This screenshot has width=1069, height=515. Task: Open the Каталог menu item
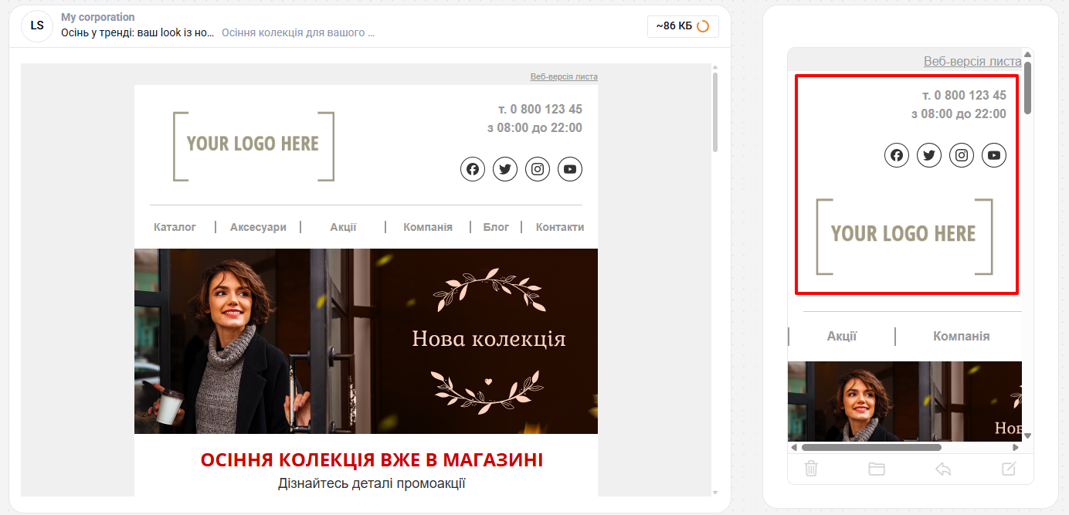click(175, 227)
